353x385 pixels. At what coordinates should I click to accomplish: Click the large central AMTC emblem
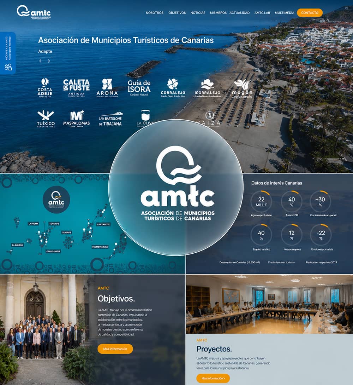(x=176, y=188)
